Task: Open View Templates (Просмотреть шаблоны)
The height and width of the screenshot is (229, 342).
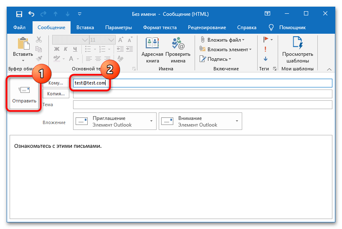Action: click(297, 49)
